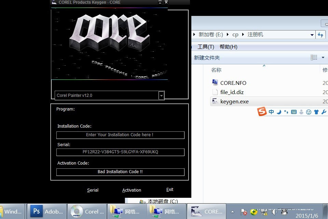This screenshot has height=219, width=328.
Task: Switch to CORE keygen taskbar button
Action: click(206, 211)
